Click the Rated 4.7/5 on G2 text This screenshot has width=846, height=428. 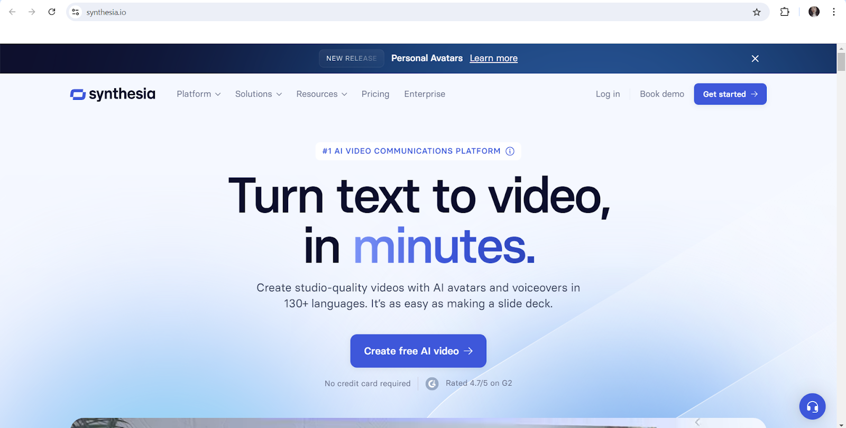[479, 383]
